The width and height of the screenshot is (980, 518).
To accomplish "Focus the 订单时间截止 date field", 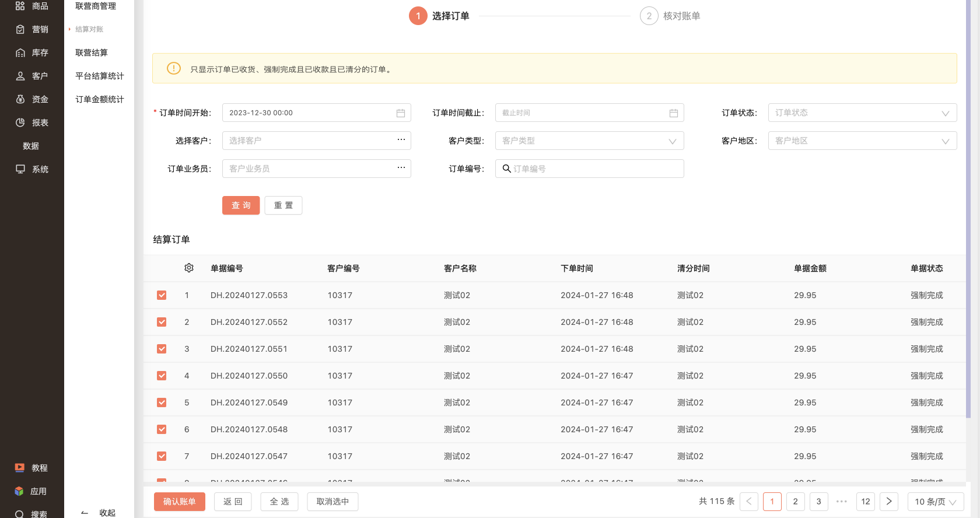I will tap(589, 113).
